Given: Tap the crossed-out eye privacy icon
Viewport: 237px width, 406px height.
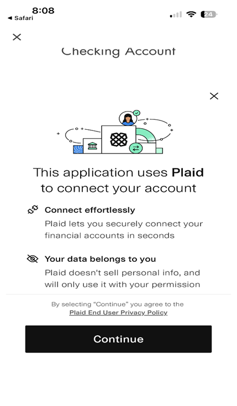Looking at the screenshot, I should (33, 259).
